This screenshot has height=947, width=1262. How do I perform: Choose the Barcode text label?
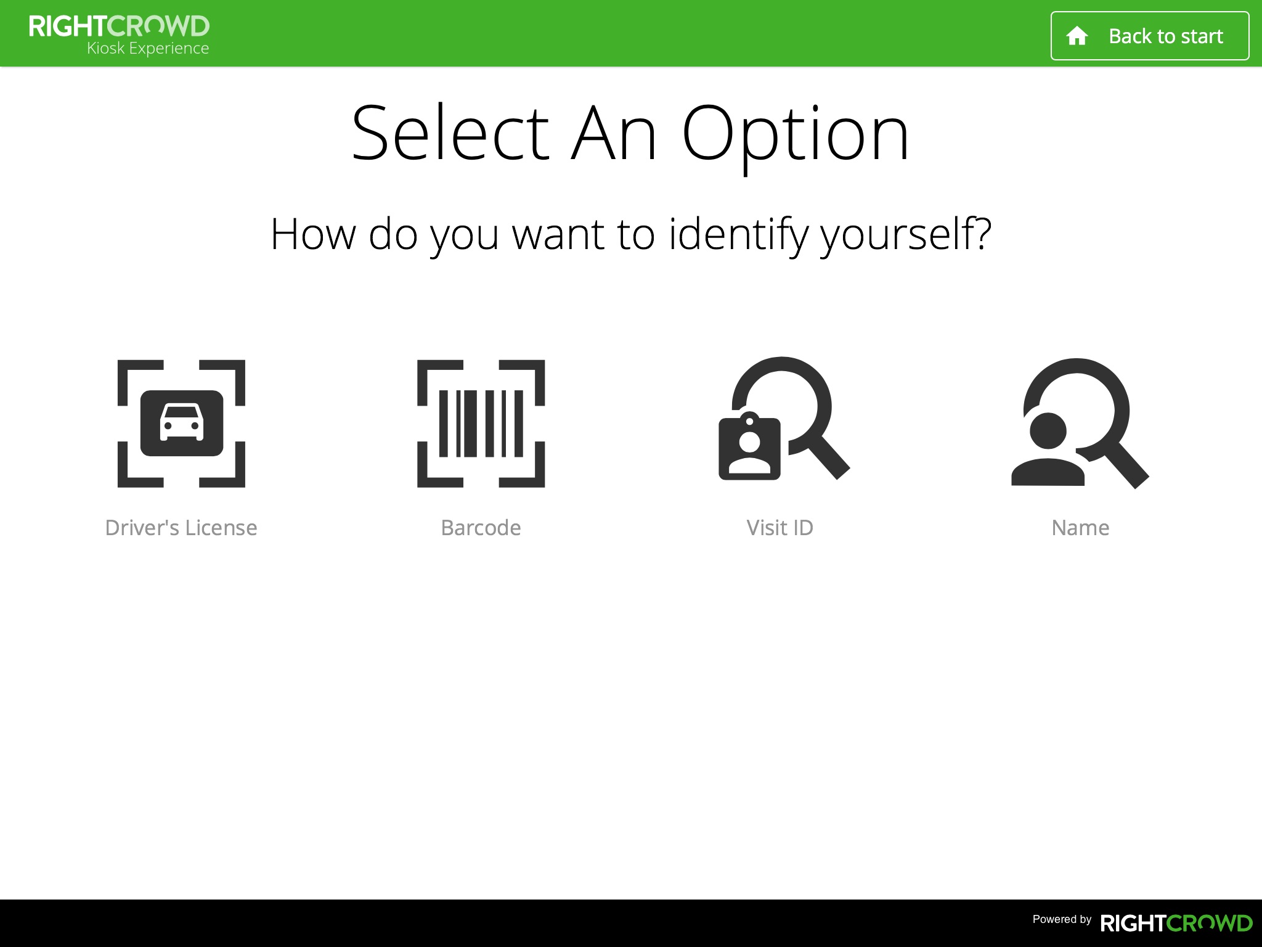[x=481, y=528]
